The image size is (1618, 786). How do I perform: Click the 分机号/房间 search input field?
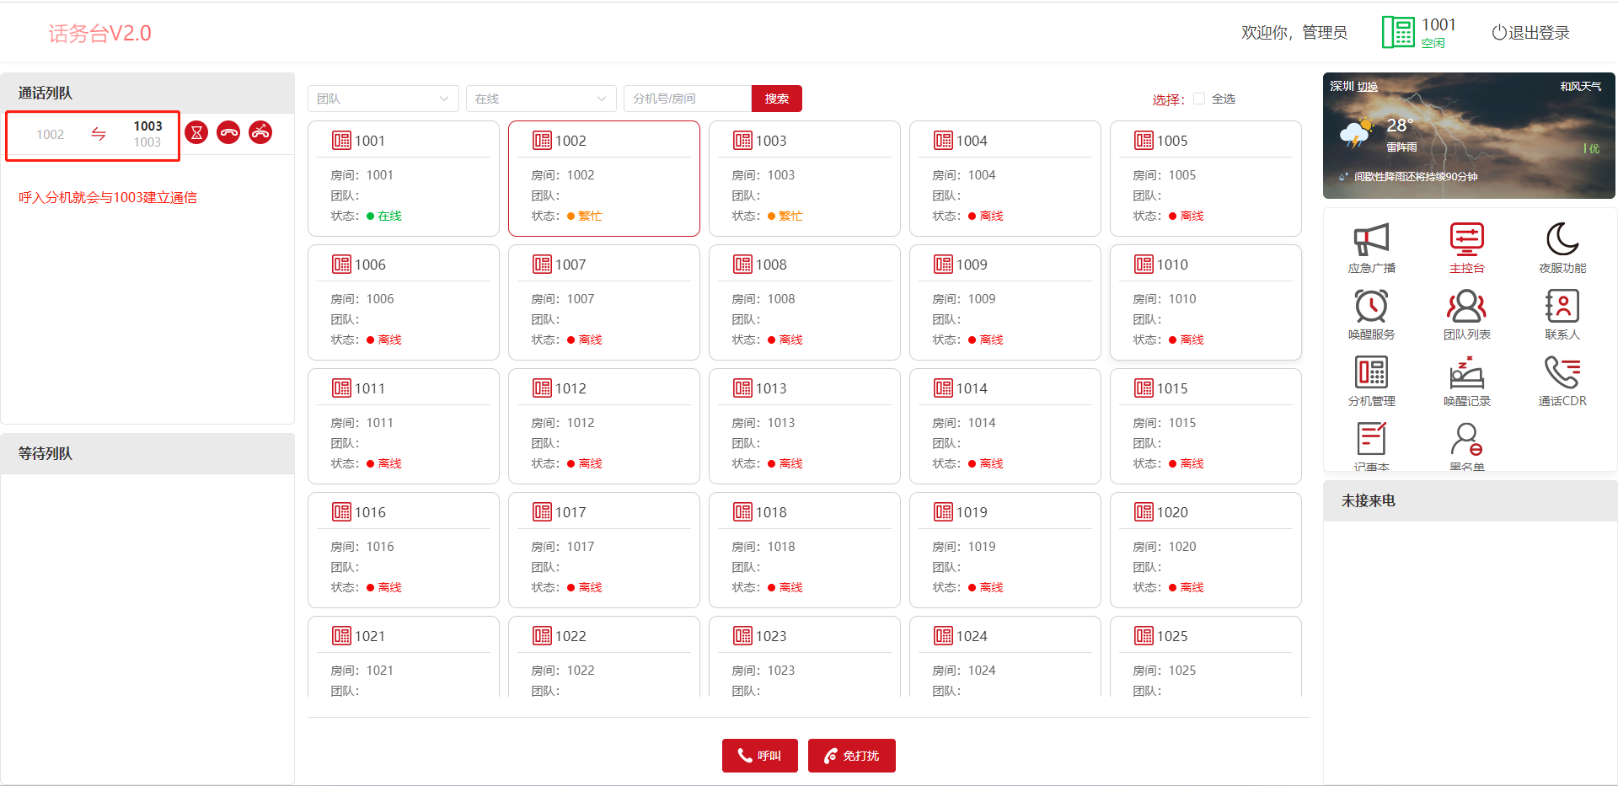687,99
